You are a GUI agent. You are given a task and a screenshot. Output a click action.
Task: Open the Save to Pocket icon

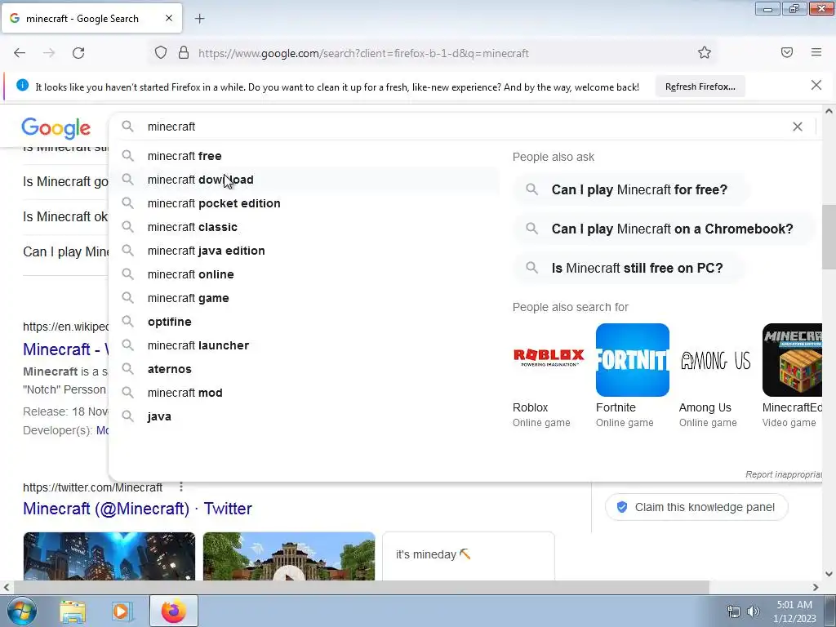click(x=787, y=52)
